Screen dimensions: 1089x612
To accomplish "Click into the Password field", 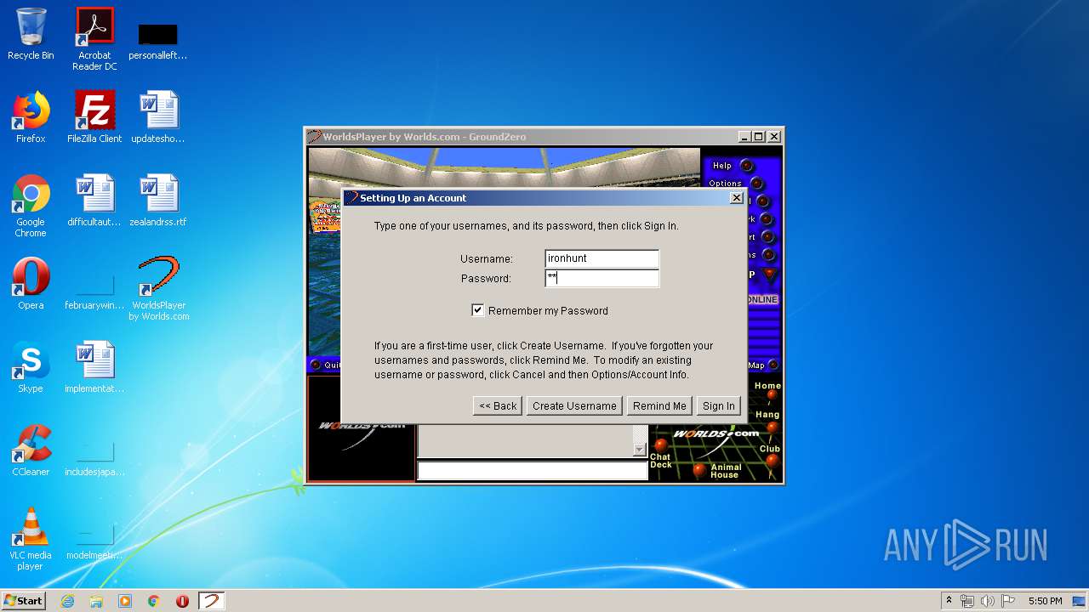I will point(602,278).
